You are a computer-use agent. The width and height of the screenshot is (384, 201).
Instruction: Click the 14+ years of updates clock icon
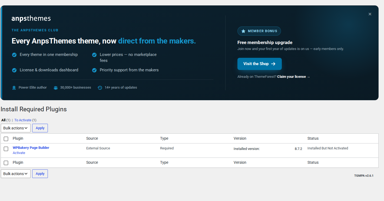[100, 88]
